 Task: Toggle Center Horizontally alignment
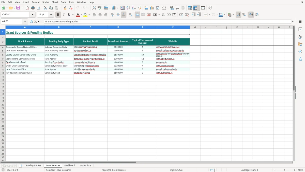[x=100, y=15]
